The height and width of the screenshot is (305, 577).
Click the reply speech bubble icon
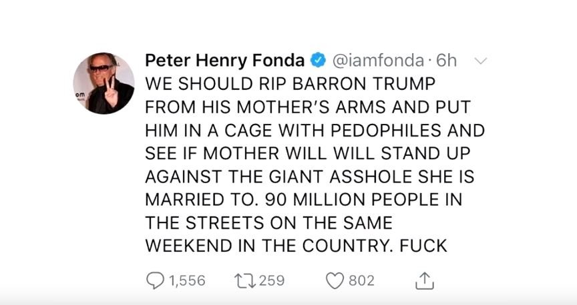(156, 281)
